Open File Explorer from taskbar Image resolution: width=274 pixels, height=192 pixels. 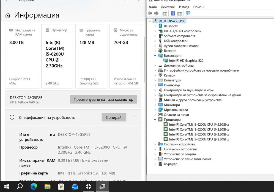pyautogui.click(x=47, y=187)
